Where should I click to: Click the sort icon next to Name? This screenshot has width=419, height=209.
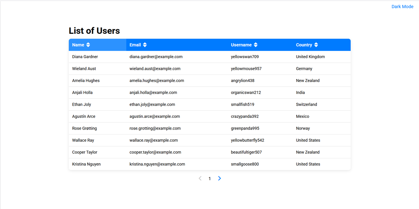click(88, 45)
